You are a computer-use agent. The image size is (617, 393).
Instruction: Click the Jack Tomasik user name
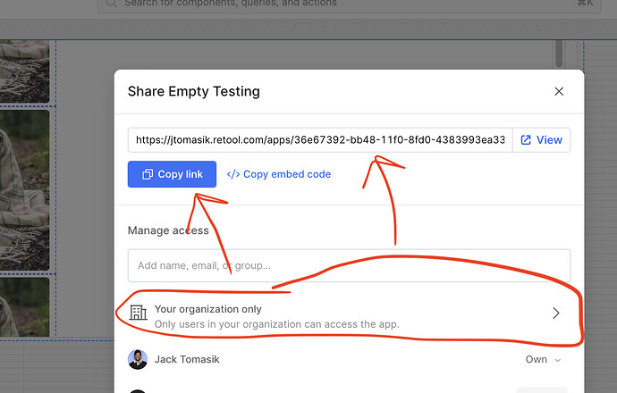coord(187,359)
